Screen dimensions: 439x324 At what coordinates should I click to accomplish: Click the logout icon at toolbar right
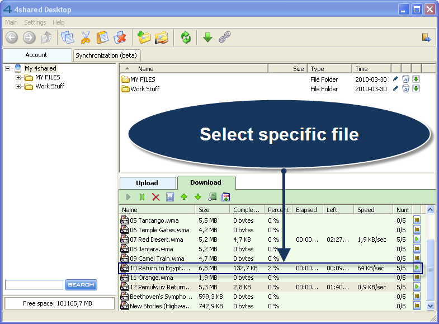pos(426,37)
